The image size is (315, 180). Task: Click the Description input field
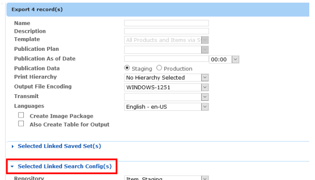click(x=167, y=31)
